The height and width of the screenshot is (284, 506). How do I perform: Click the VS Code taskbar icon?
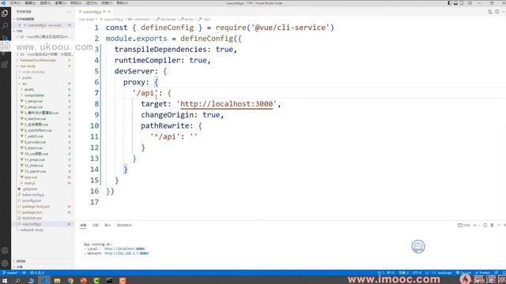[x=44, y=281]
